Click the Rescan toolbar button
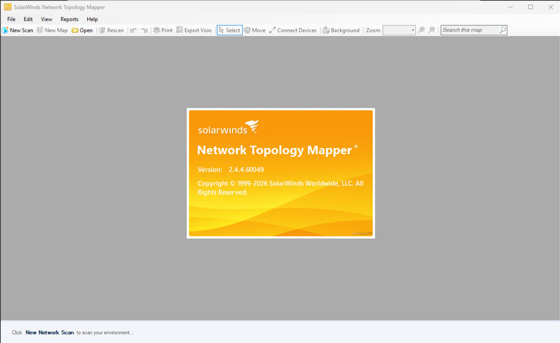Screen dimensions: 560x343 click(x=111, y=30)
